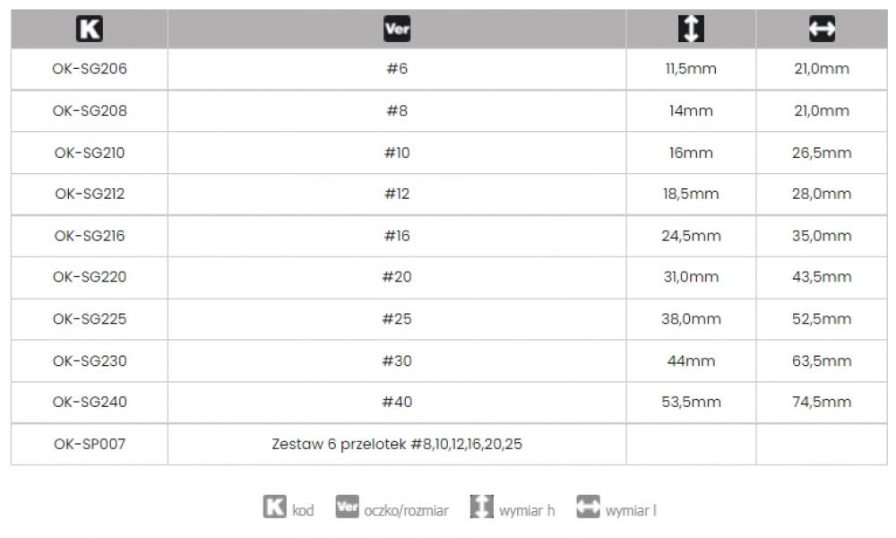Click the gray Ver icon beside oczko/rozmiar
This screenshot has width=896, height=538.
coord(348,507)
